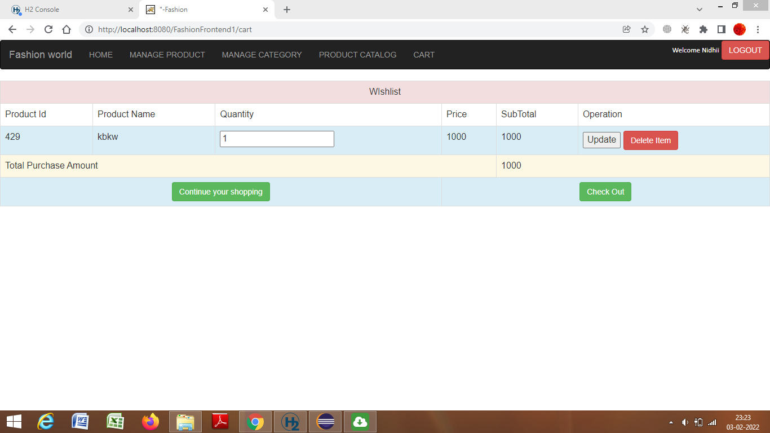Screen dimensions: 770x433
Task: Click Continue your shopping
Action: click(220, 192)
